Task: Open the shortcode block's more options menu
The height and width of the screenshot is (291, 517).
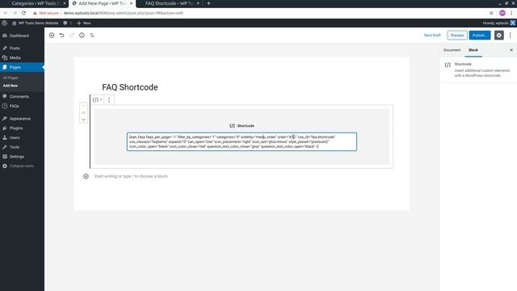Action: [109, 99]
